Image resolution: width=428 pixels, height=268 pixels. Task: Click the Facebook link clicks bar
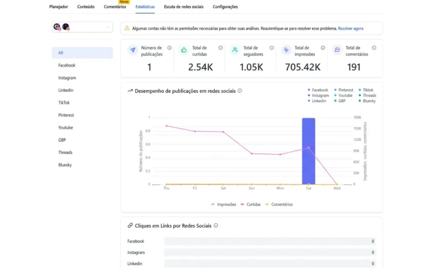tap(270, 241)
